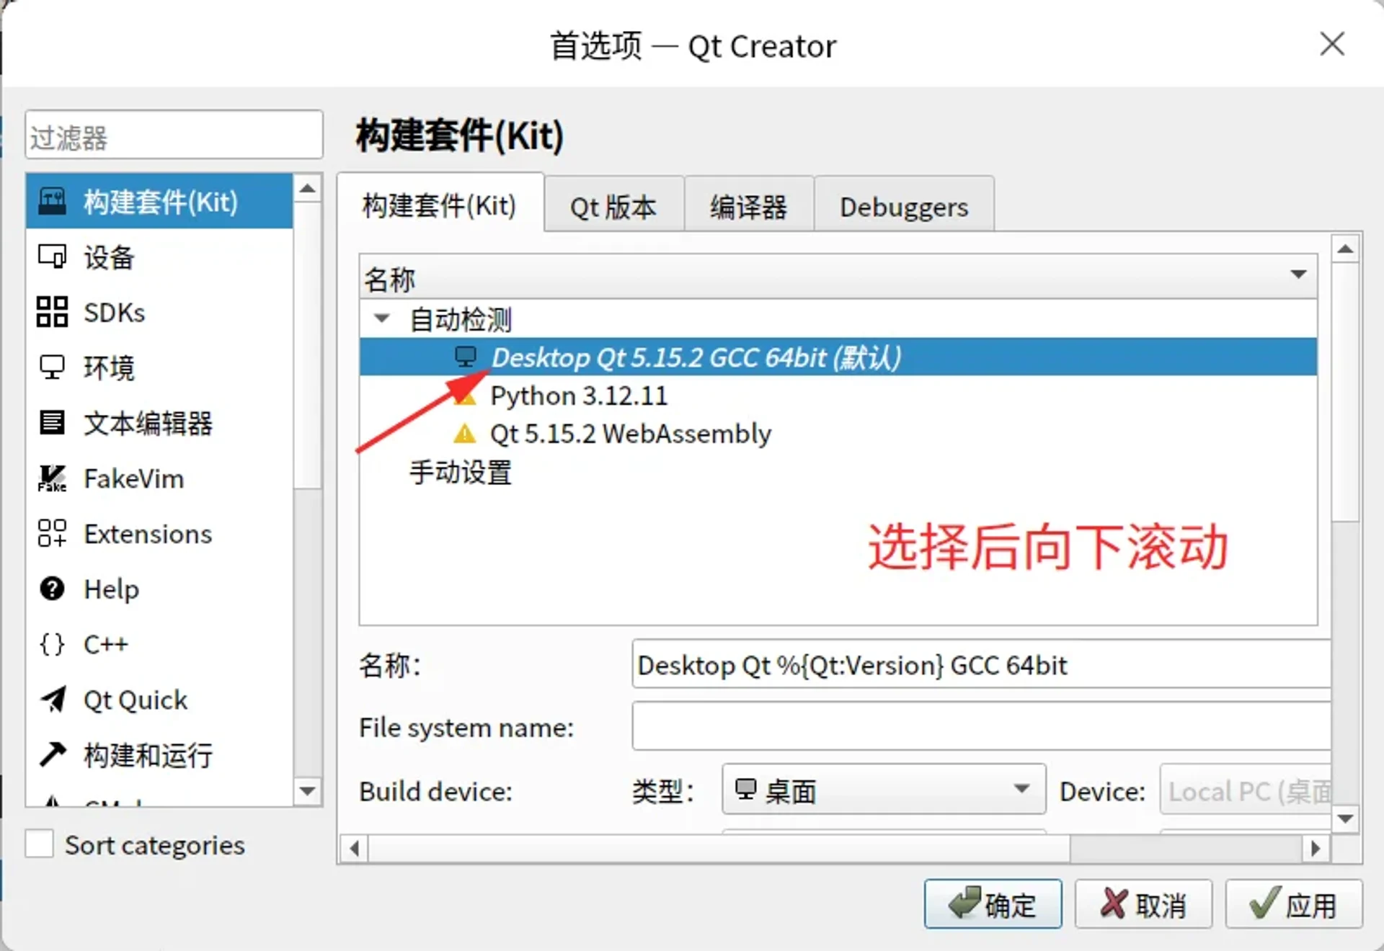This screenshot has height=951, width=1384.
Task: Switch to the Qt 版本 tab
Action: coord(613,205)
